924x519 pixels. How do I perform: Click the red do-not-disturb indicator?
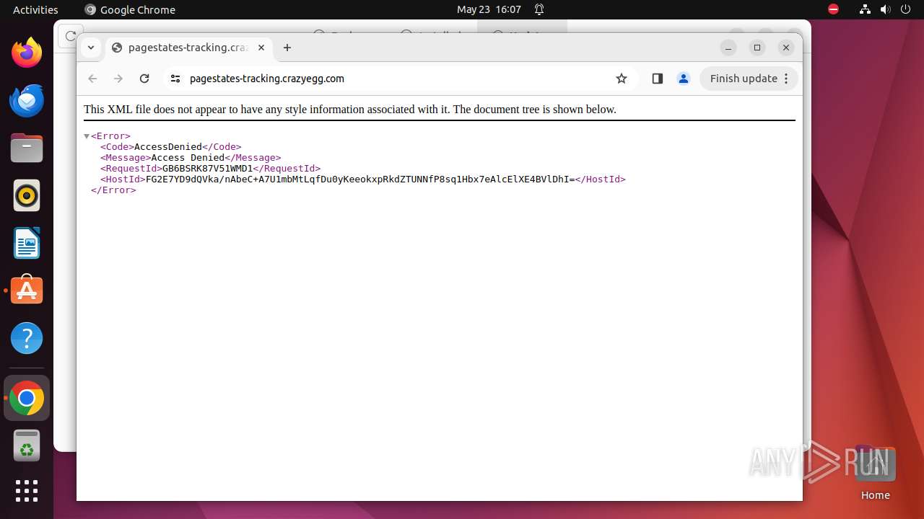point(833,9)
